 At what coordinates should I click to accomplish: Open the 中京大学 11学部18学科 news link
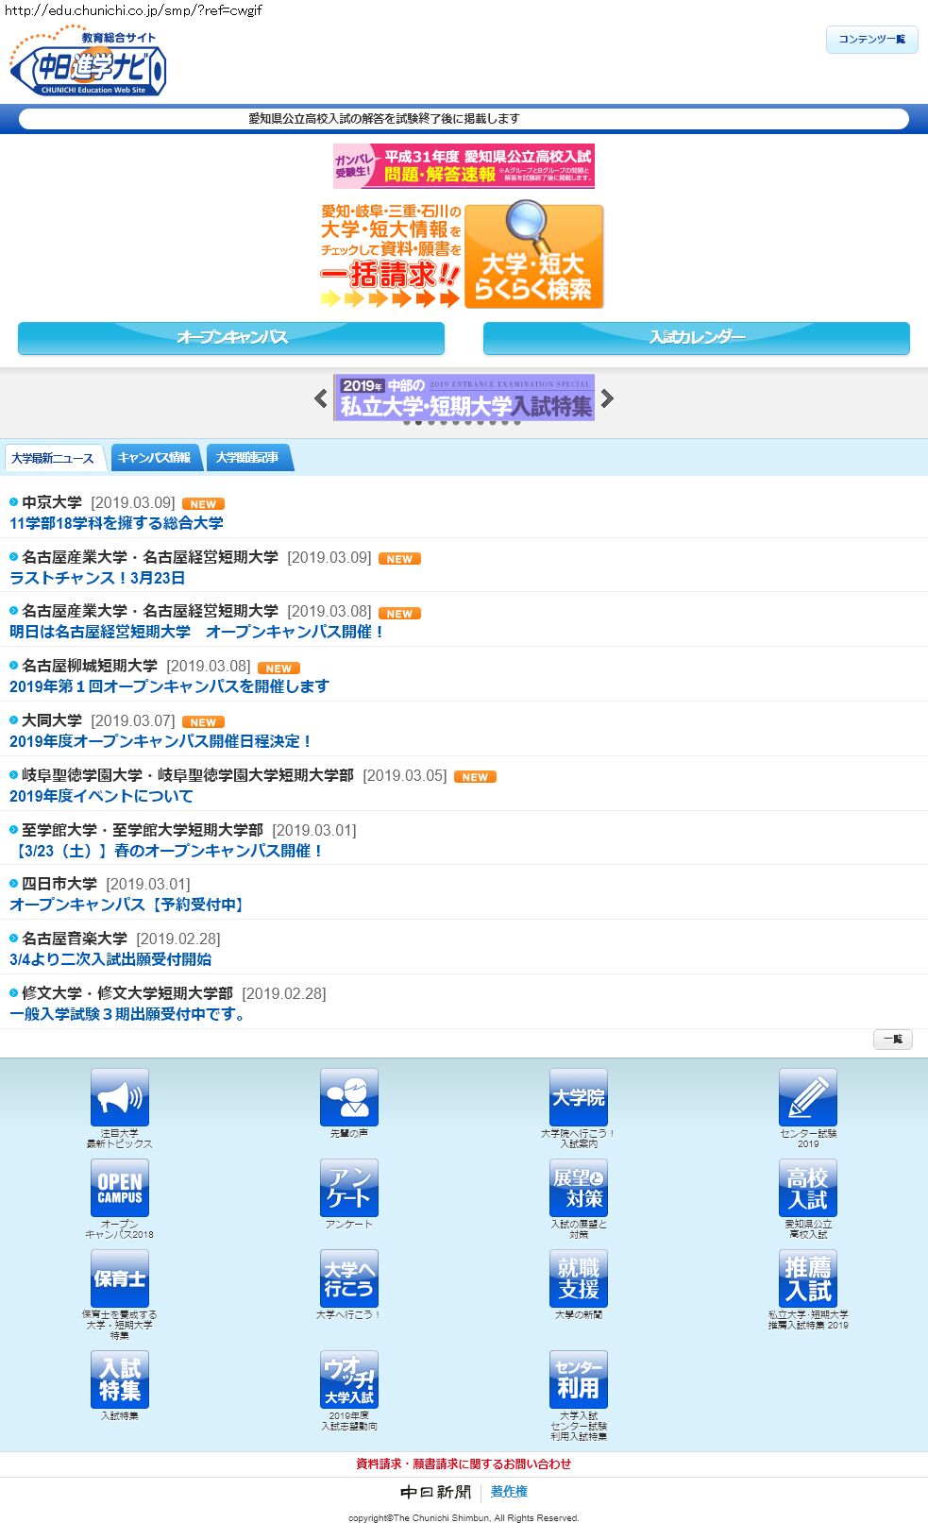(x=116, y=523)
